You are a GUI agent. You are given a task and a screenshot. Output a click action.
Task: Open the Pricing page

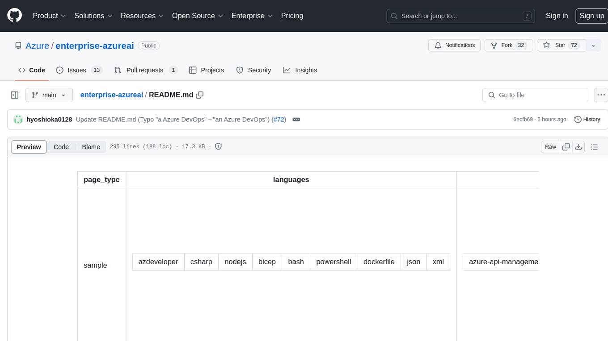292,16
